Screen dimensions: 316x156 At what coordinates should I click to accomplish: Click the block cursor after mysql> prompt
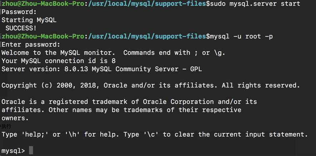(x=31, y=151)
